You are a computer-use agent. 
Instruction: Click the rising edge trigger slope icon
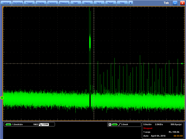click(119, 125)
